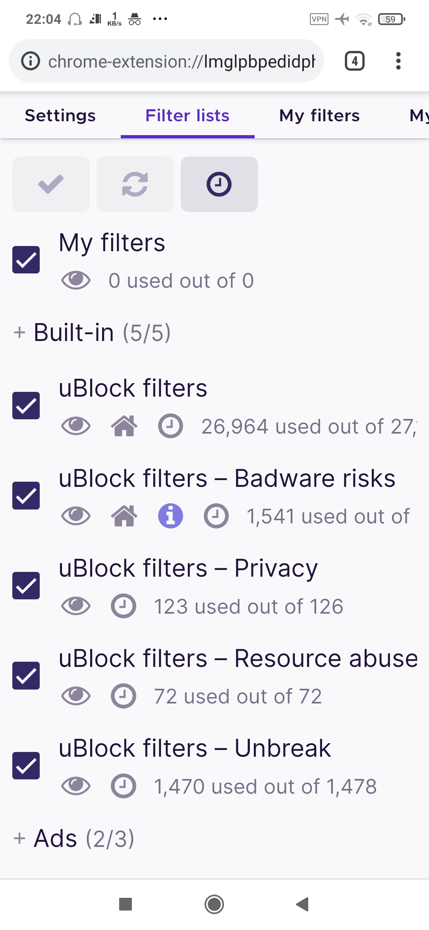Switch to the Settings tab
The height and width of the screenshot is (930, 429).
(60, 115)
